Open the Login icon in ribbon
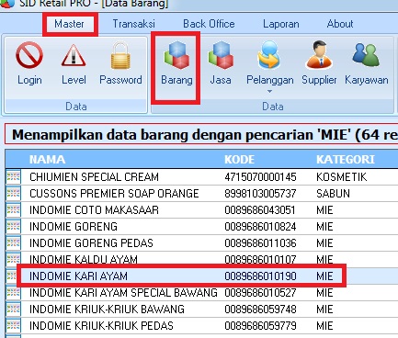The width and height of the screenshot is (398, 338). click(x=29, y=55)
